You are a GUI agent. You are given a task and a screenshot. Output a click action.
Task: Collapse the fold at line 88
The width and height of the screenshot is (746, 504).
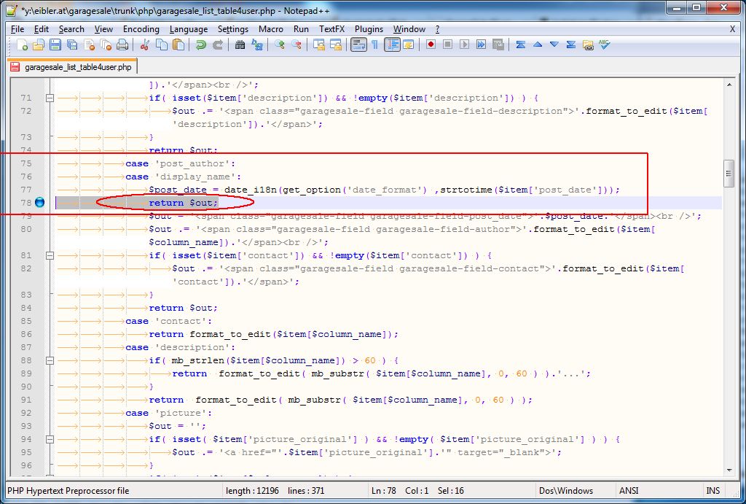[x=50, y=360]
